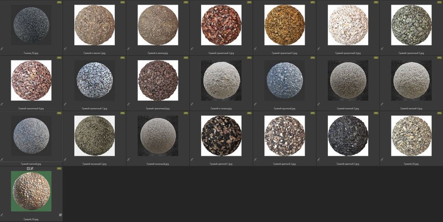The width and height of the screenshot is (443, 222).
Task: Select the Гравий гранитный 7.jpg blue-gray thumbnail
Action: [x=94, y=80]
